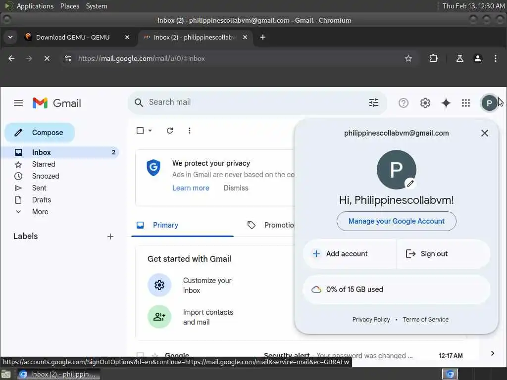Click the search magnifier icon
Screen dimensions: 507x380
click(x=139, y=102)
